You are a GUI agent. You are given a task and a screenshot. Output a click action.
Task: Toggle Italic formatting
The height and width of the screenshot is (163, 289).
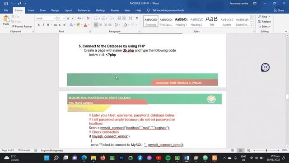coord(43,25)
